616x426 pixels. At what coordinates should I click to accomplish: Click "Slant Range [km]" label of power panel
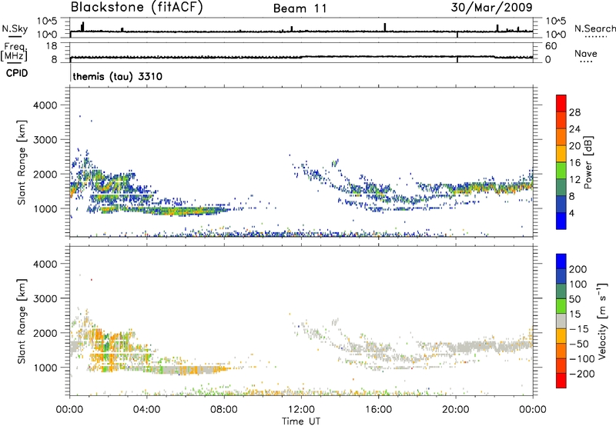22,162
